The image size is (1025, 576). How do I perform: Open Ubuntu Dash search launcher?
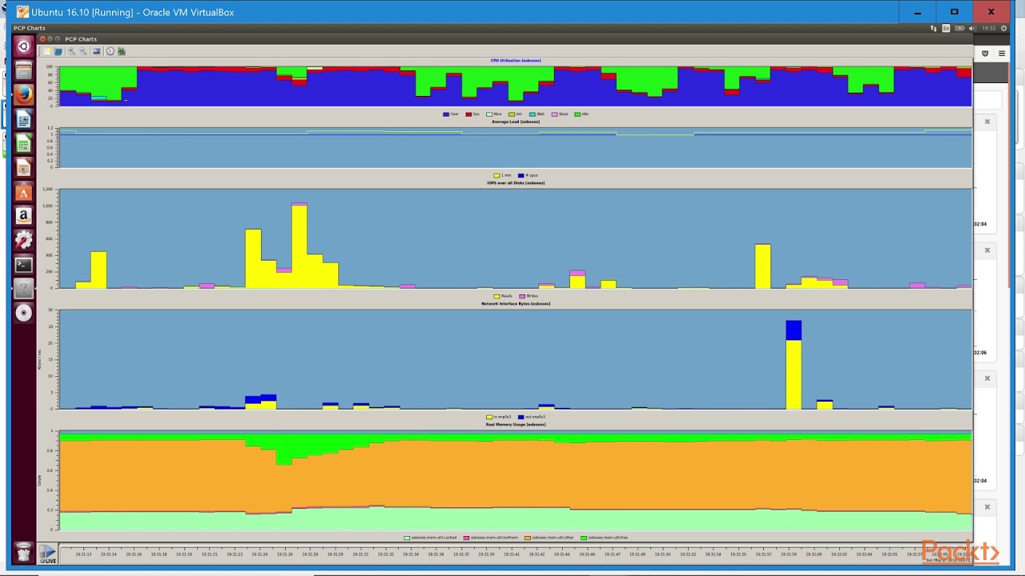coord(23,46)
